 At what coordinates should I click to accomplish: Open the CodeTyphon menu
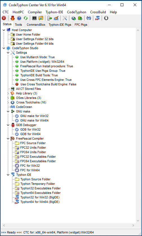(77, 12)
